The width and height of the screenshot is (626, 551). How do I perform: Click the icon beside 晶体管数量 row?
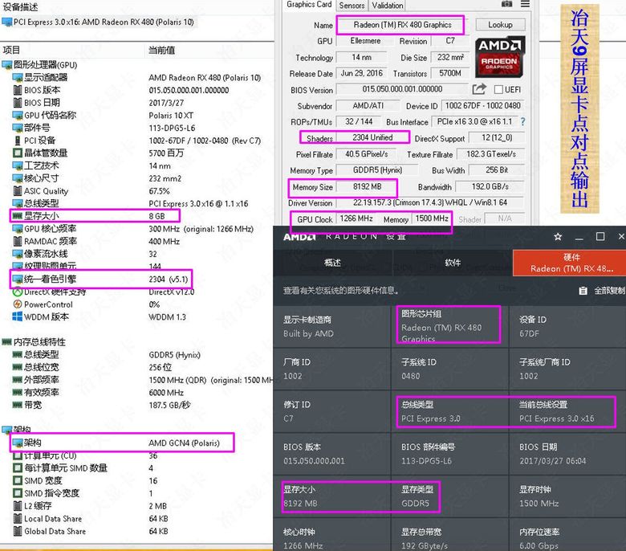tap(17, 153)
